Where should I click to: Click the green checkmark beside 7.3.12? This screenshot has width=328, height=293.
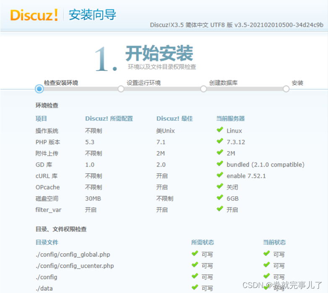click(x=220, y=141)
